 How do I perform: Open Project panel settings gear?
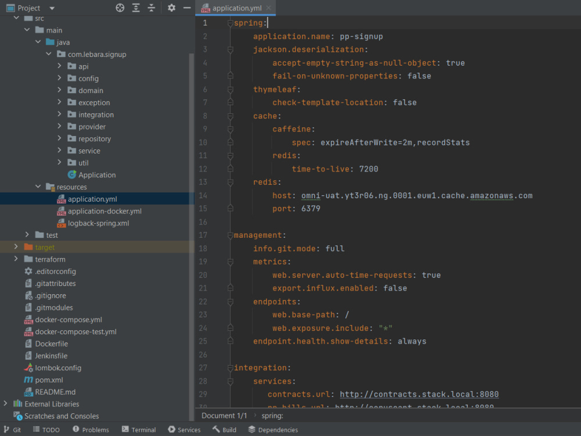pyautogui.click(x=171, y=8)
